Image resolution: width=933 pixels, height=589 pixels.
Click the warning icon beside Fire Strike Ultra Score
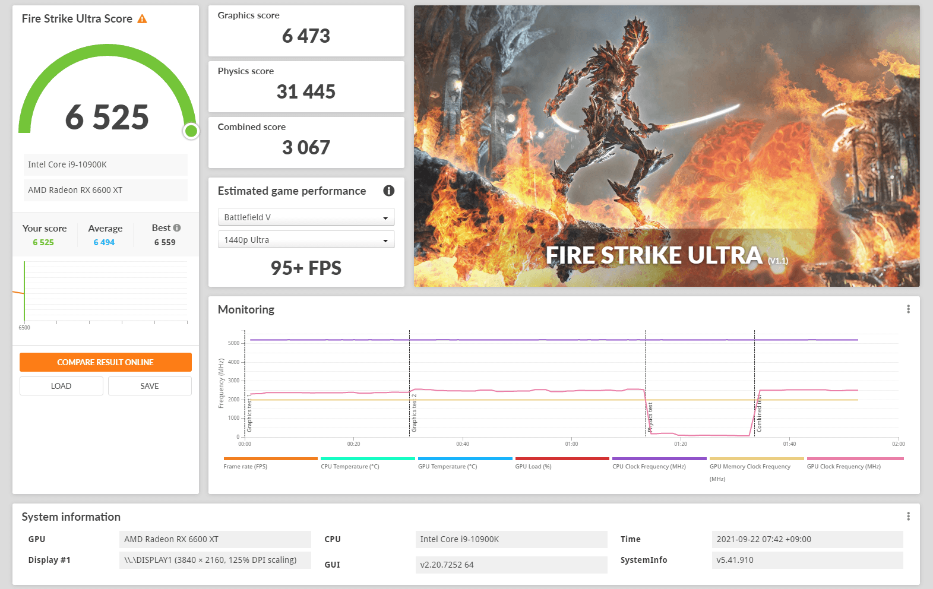pos(142,19)
